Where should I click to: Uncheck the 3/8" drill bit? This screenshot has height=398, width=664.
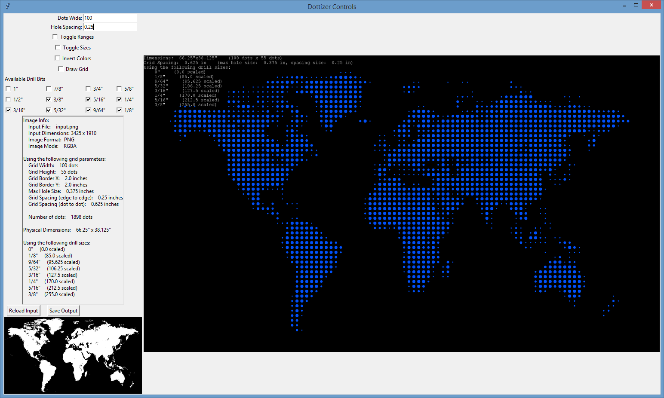[49, 100]
